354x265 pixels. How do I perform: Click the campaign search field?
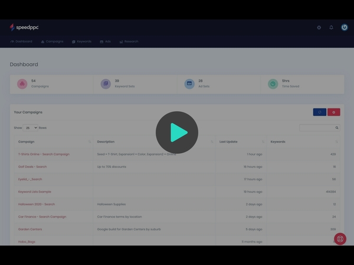[x=320, y=128]
